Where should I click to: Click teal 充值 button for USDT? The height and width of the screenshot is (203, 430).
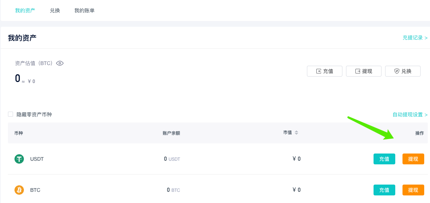click(384, 159)
